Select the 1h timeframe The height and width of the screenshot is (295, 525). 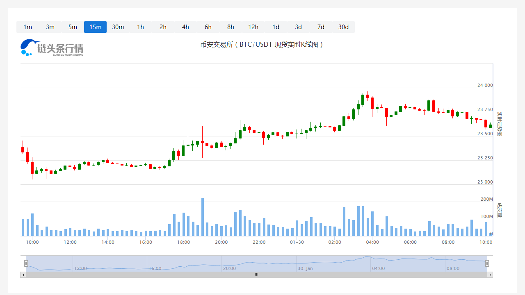point(140,27)
